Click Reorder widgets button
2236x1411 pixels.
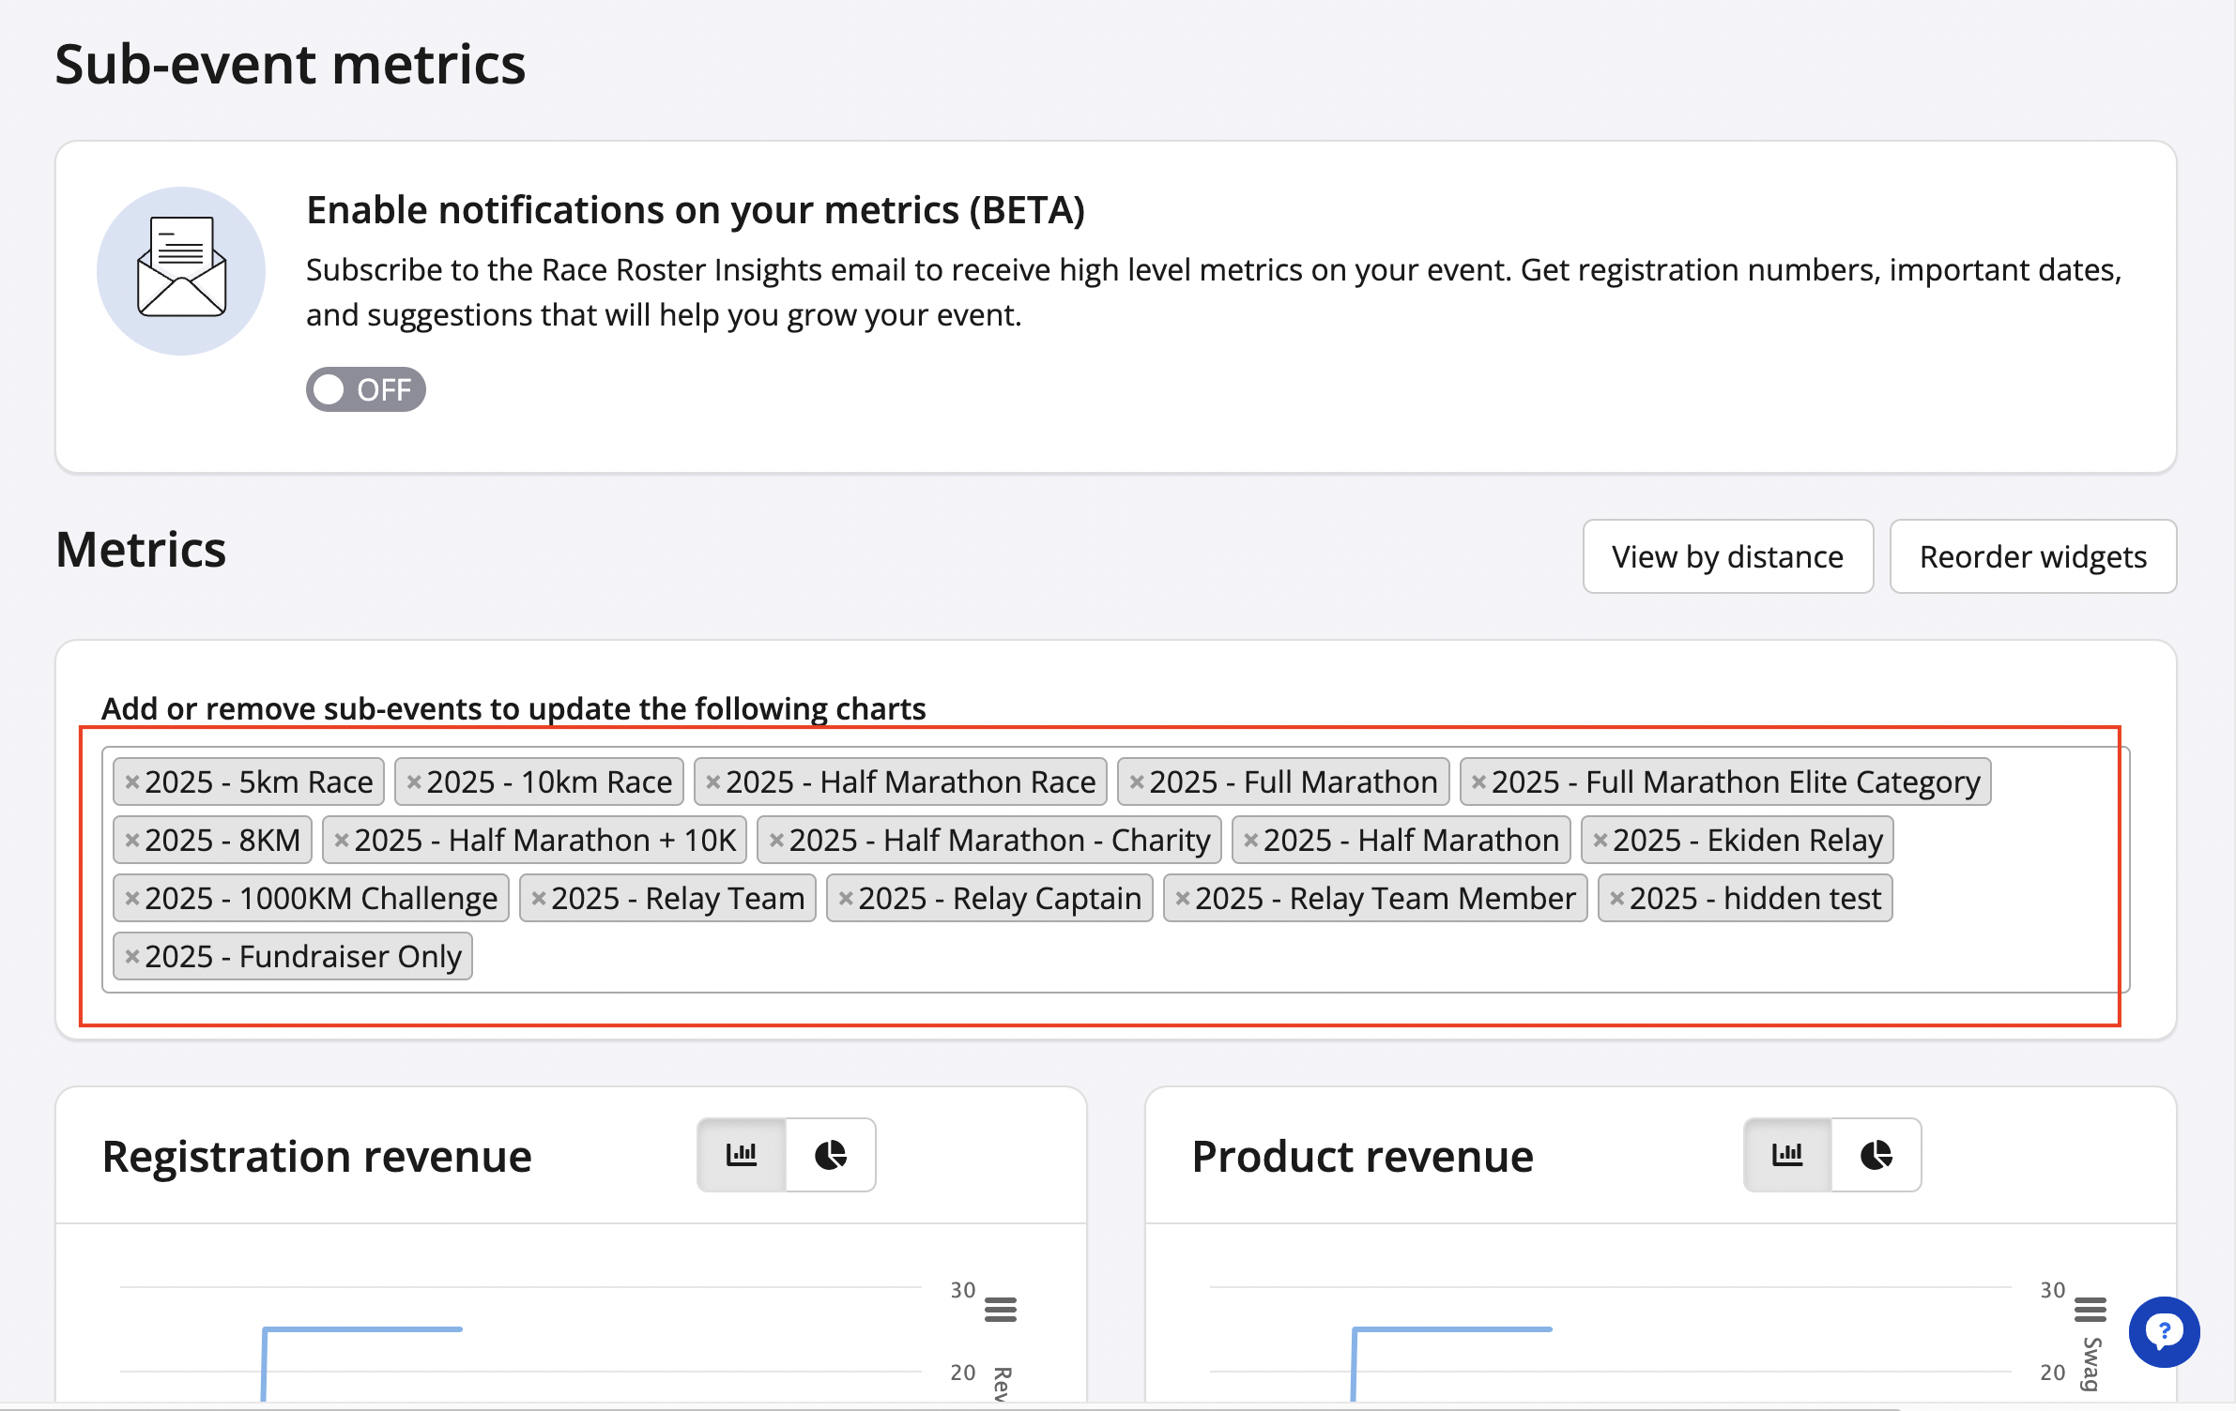2032,556
